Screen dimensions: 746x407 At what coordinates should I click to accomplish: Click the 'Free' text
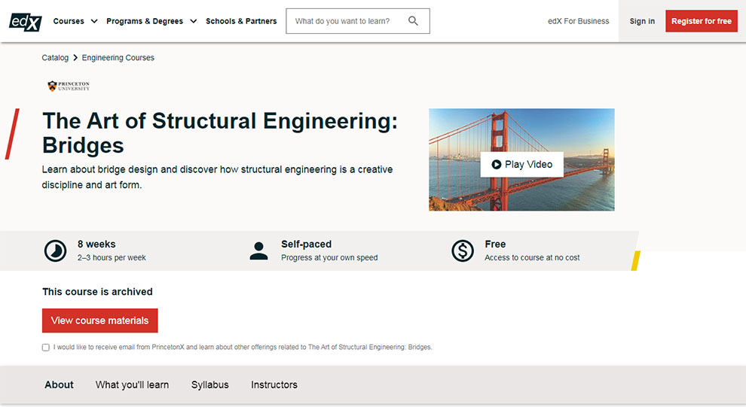tap(495, 244)
